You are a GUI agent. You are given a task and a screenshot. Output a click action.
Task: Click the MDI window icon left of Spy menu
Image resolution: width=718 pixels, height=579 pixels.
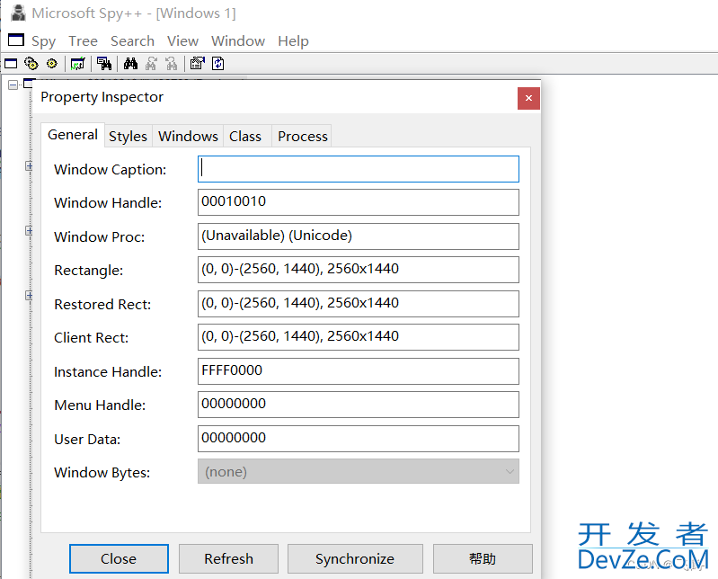[x=16, y=40]
